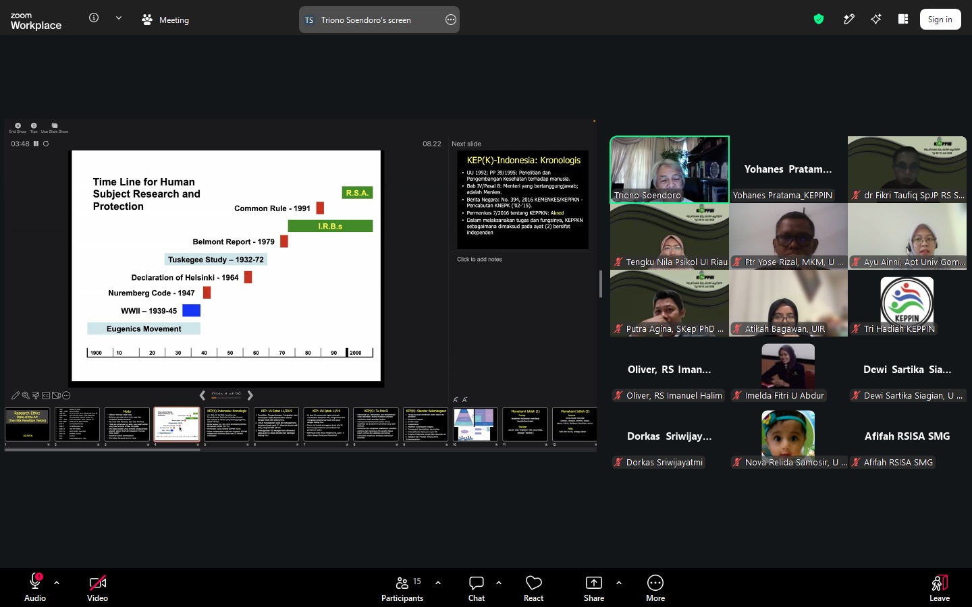Click the green encryption shield icon
972x607 pixels.
[819, 19]
